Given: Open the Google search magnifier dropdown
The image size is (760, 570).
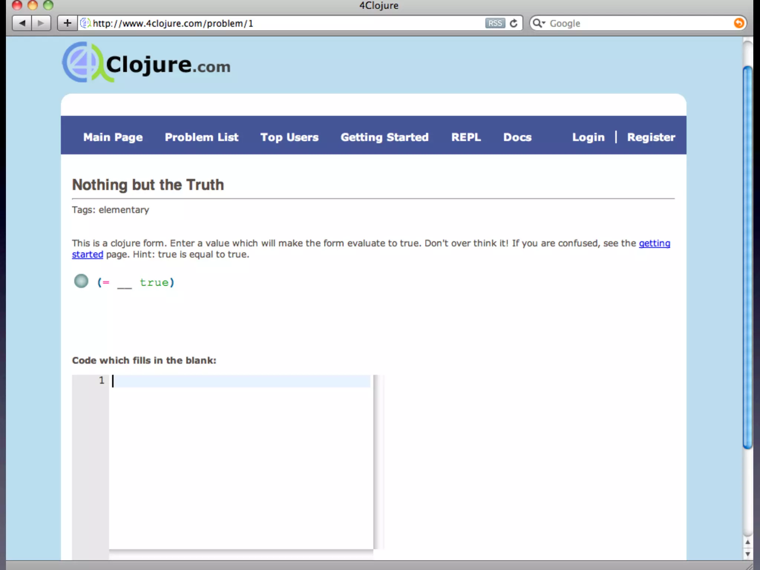Looking at the screenshot, I should coord(539,23).
